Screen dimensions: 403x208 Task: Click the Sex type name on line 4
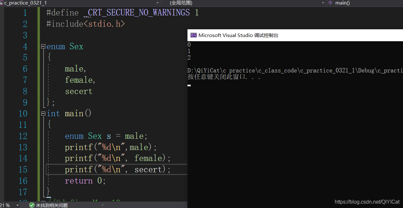[76, 47]
